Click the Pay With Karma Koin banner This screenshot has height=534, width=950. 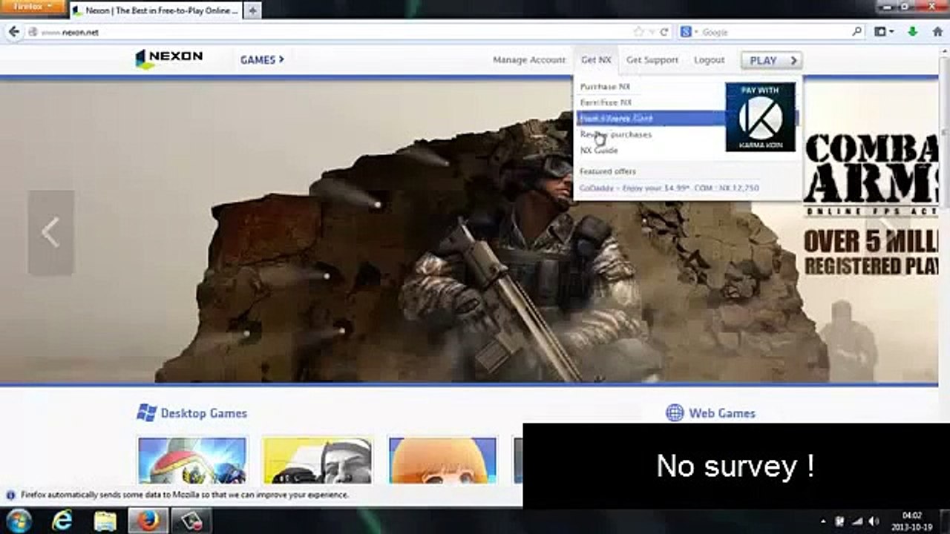coord(760,116)
